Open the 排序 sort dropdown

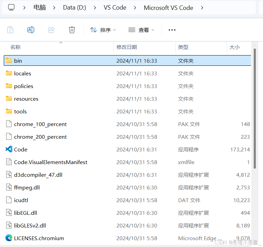tap(103, 30)
